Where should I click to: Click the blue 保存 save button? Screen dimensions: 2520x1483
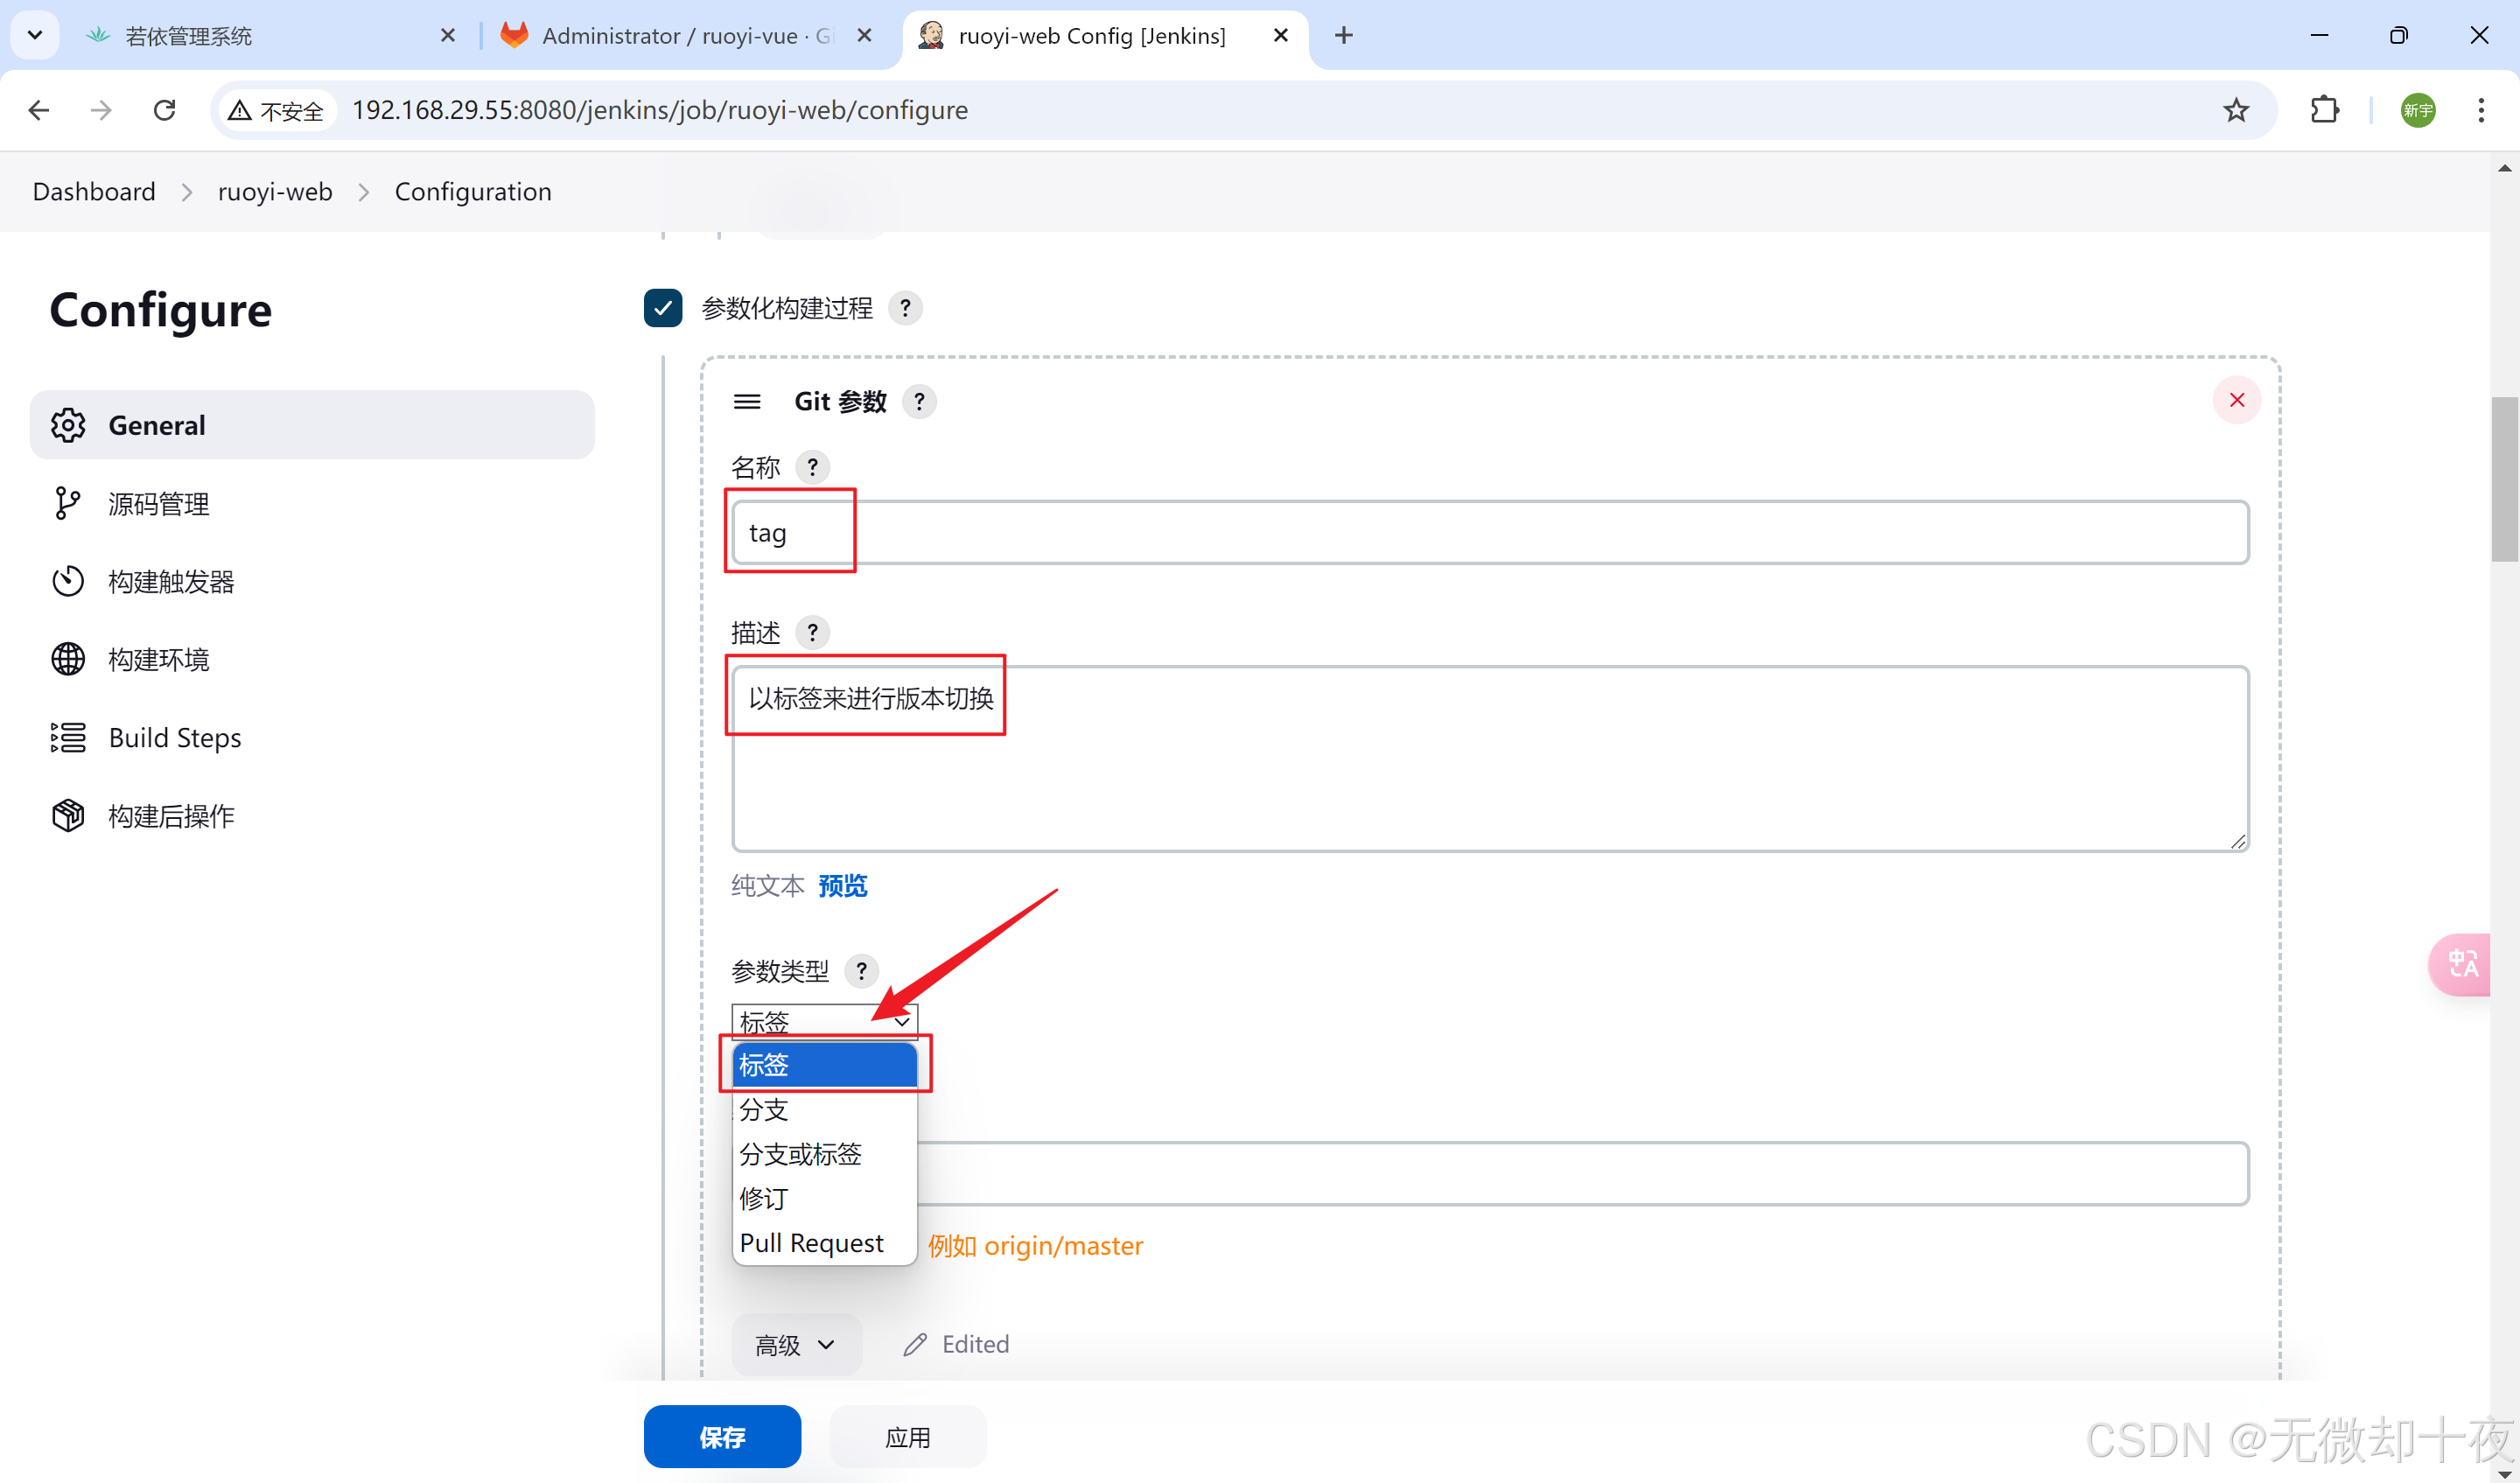coord(722,1437)
